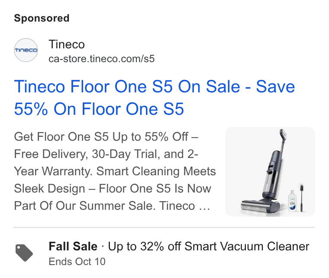Click the ca-store.tineco.com/s5 URL
Screen dimensions: 329x278
point(102,59)
